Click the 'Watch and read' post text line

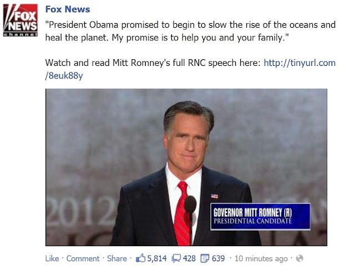(x=153, y=63)
